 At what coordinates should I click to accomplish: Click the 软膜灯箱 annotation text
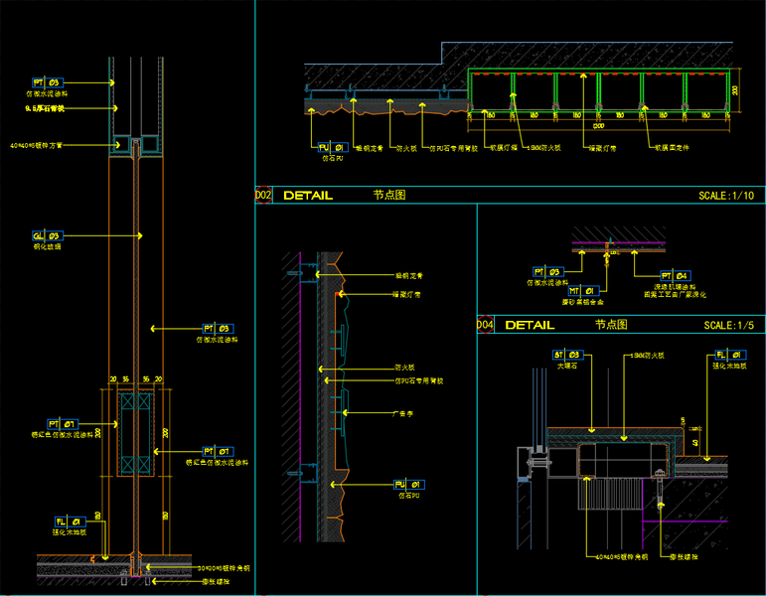[504, 148]
